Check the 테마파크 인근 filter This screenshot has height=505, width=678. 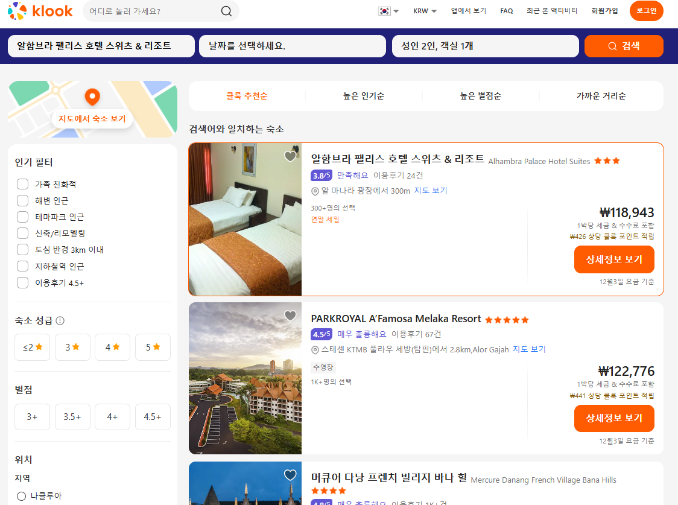coord(22,217)
